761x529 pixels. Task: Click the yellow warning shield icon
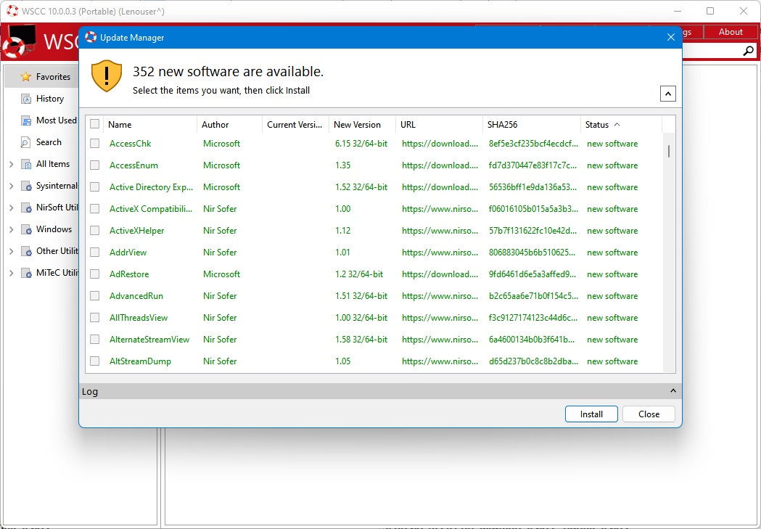coord(107,75)
